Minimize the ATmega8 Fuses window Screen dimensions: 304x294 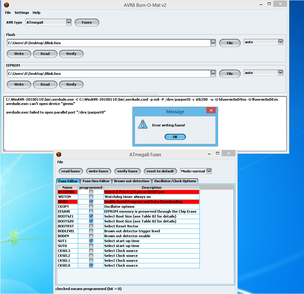point(209,154)
